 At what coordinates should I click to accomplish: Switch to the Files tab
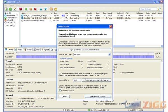36,50
